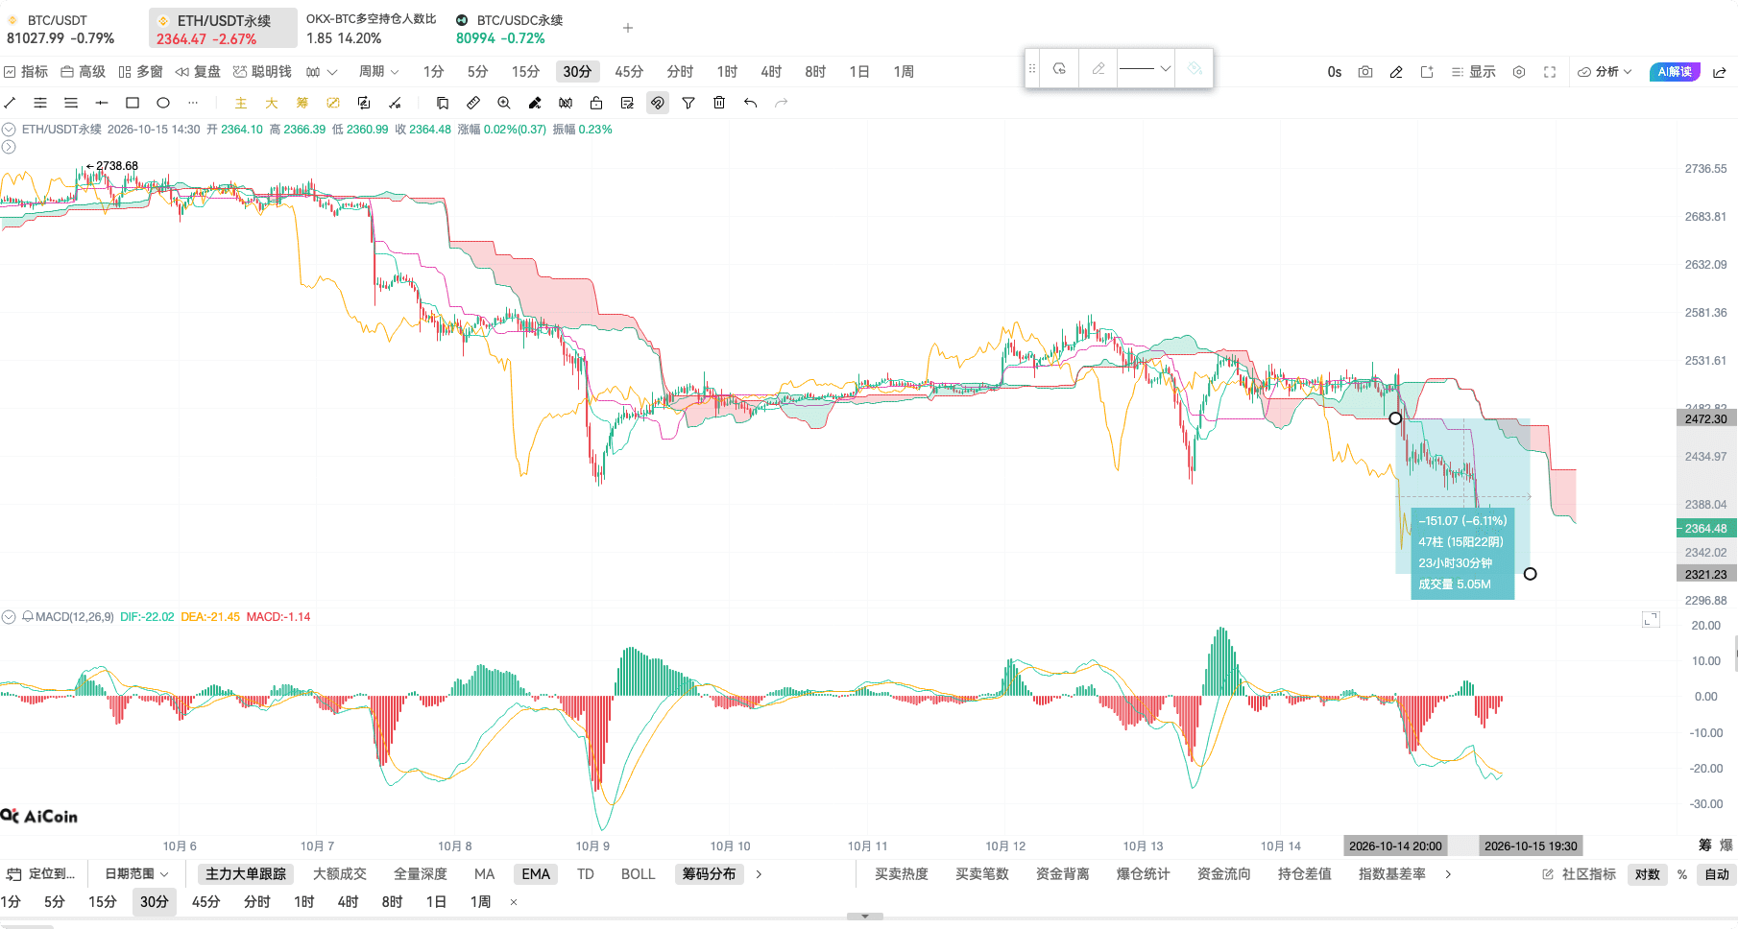Toggle the 筹码分布 indicator
Image resolution: width=1738 pixels, height=929 pixels.
click(709, 874)
